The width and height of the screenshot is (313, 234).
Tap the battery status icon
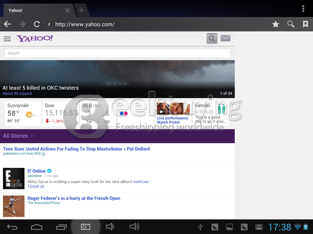(x=306, y=227)
